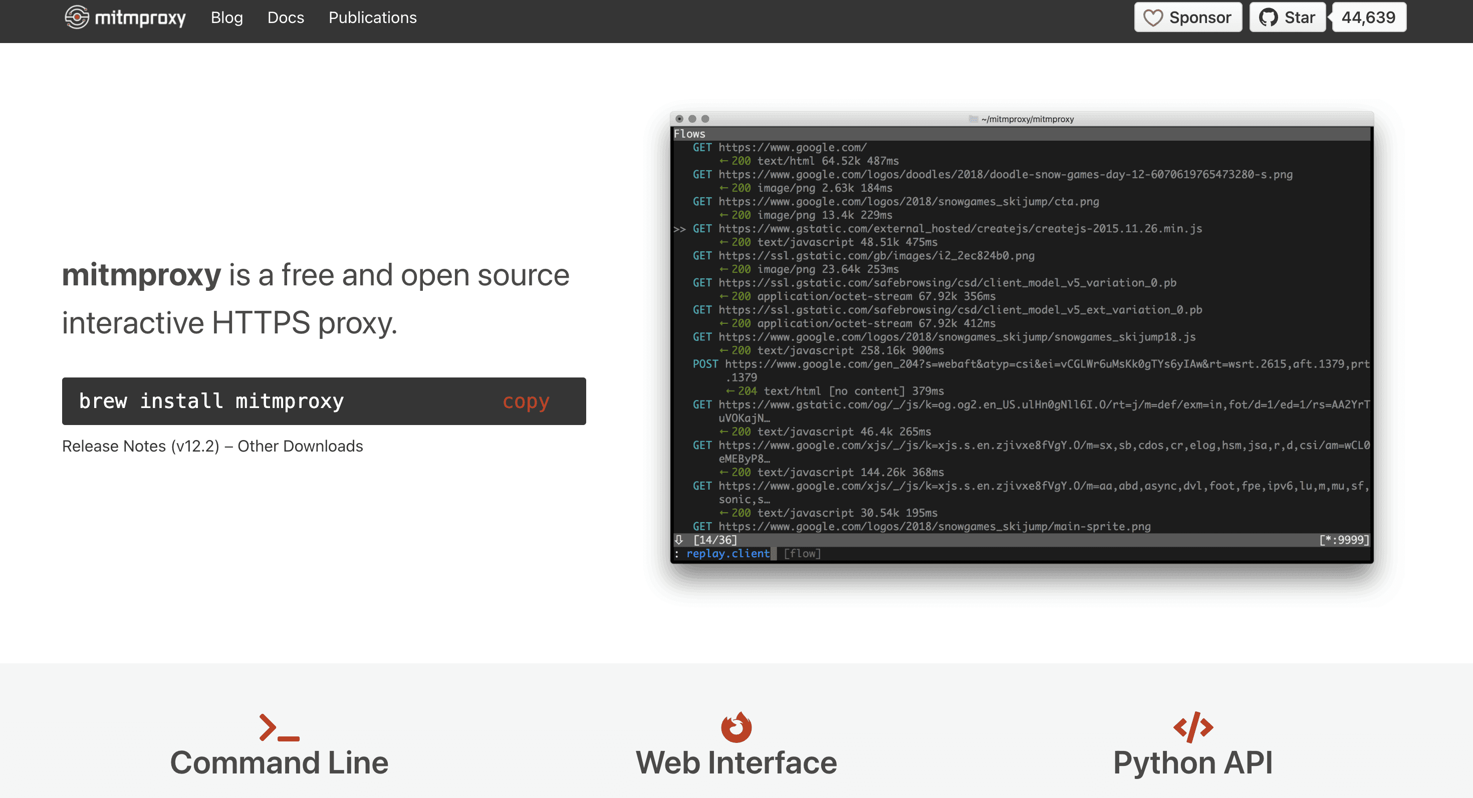Click the replay.client command text
Screen dimensions: 1473x798
click(x=728, y=554)
